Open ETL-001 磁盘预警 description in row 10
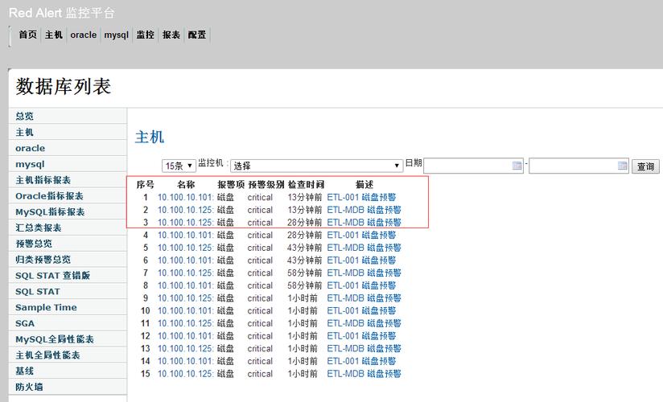This screenshot has height=402, width=663. click(x=361, y=310)
